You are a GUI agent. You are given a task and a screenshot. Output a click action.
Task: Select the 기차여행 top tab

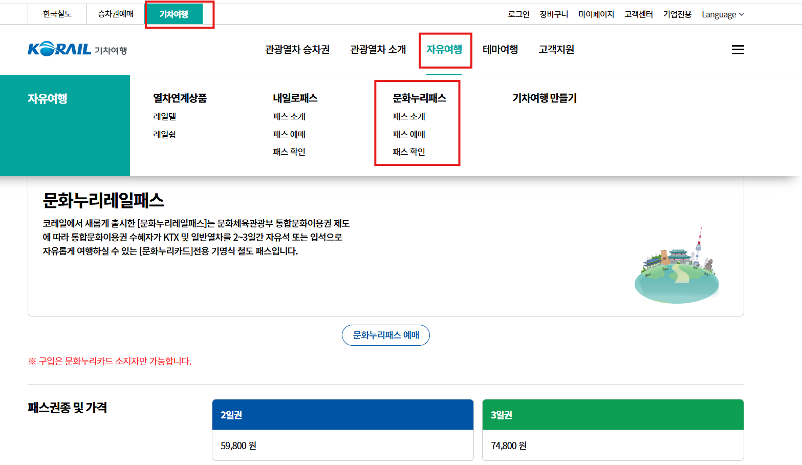(174, 14)
